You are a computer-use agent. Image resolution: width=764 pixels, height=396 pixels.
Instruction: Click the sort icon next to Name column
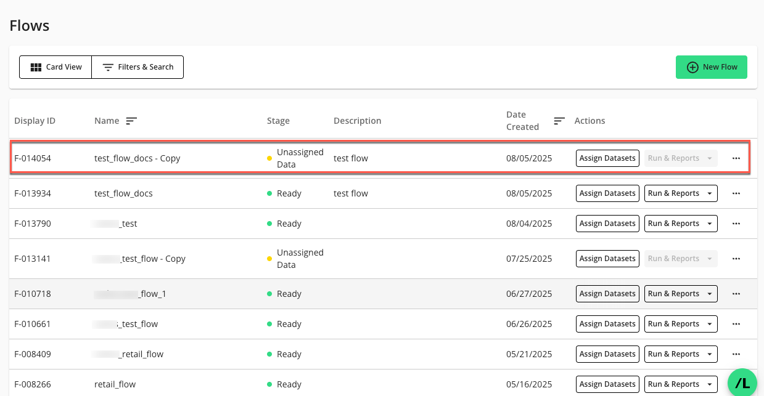click(131, 121)
